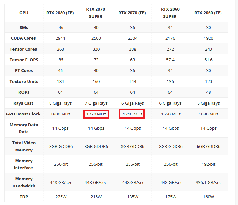
Task: Click the 72 Tensor FLOPS value
Action: point(96,60)
